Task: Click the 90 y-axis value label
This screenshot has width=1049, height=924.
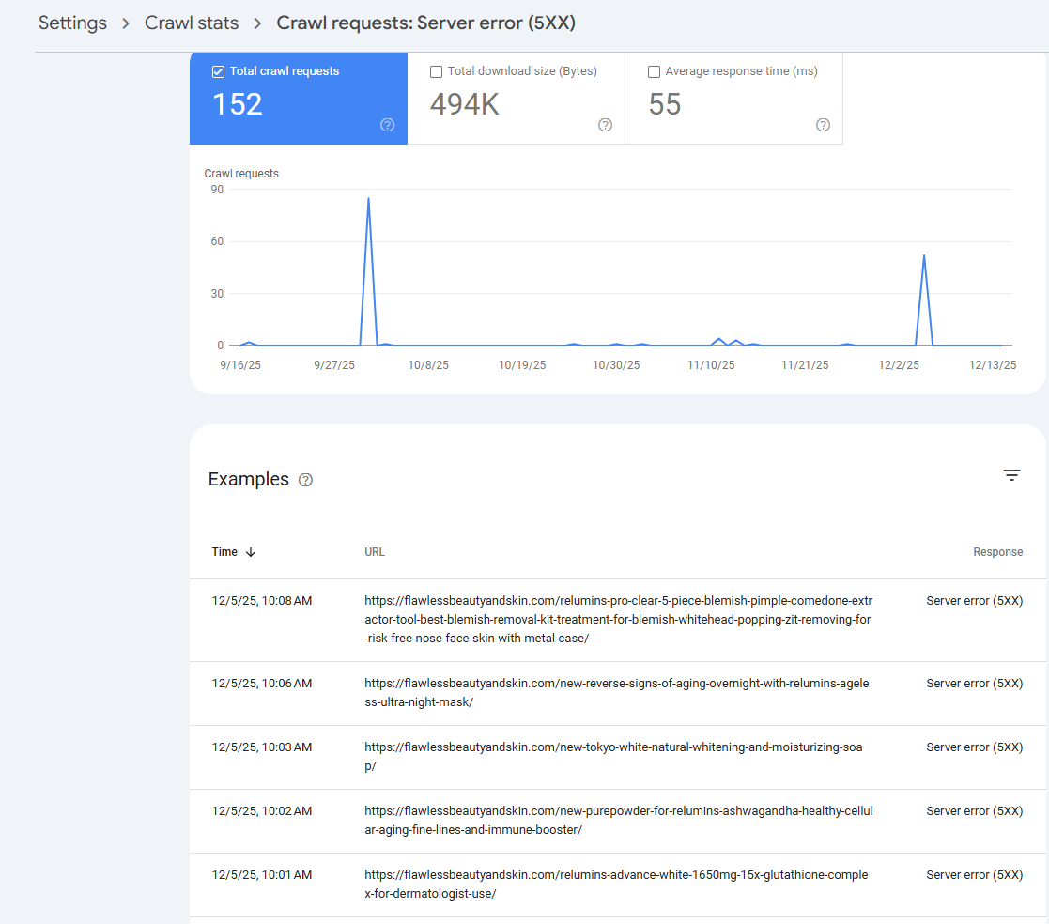Action: (x=217, y=190)
